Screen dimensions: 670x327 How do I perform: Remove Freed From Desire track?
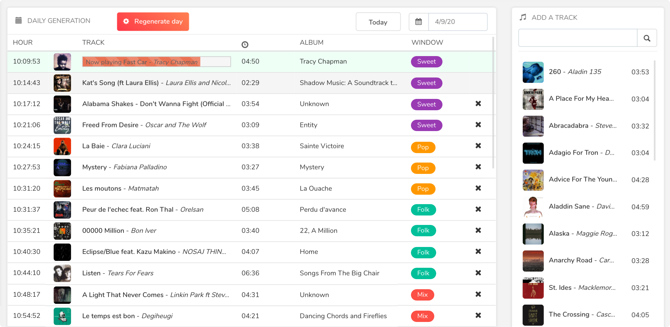pos(478,125)
